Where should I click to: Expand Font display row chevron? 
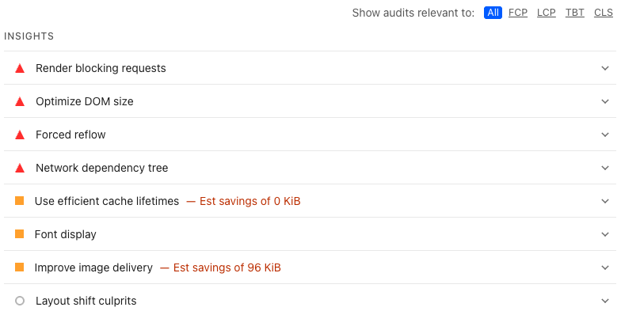[605, 234]
